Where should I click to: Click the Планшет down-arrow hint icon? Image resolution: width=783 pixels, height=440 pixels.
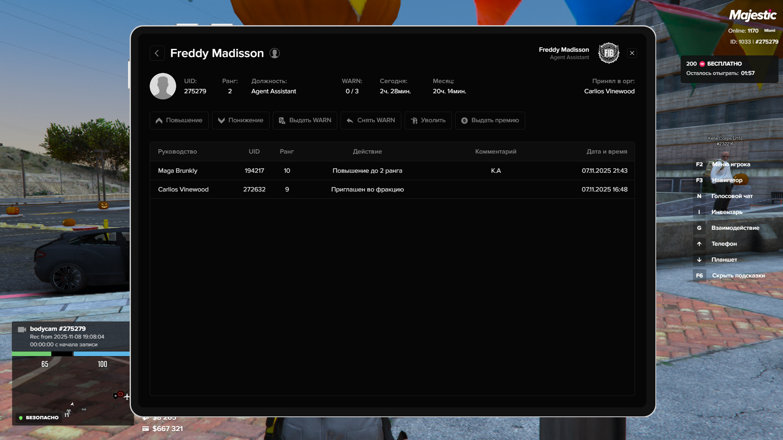pyautogui.click(x=699, y=260)
